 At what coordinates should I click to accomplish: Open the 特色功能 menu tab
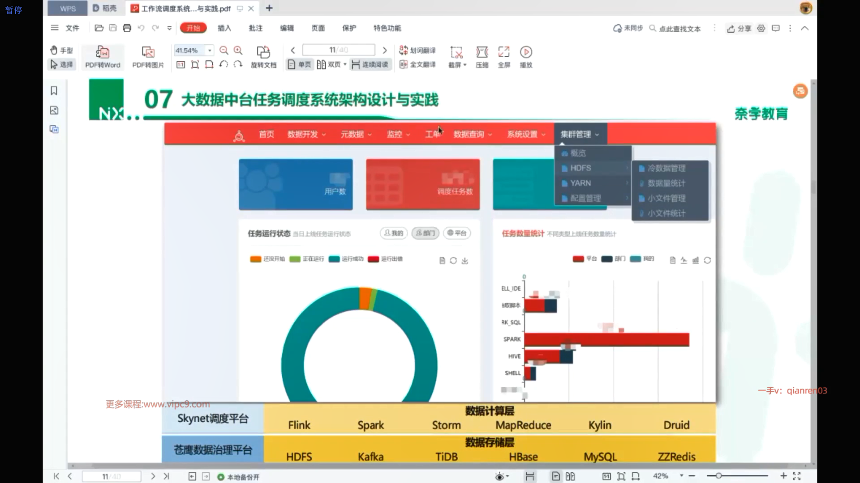click(387, 28)
